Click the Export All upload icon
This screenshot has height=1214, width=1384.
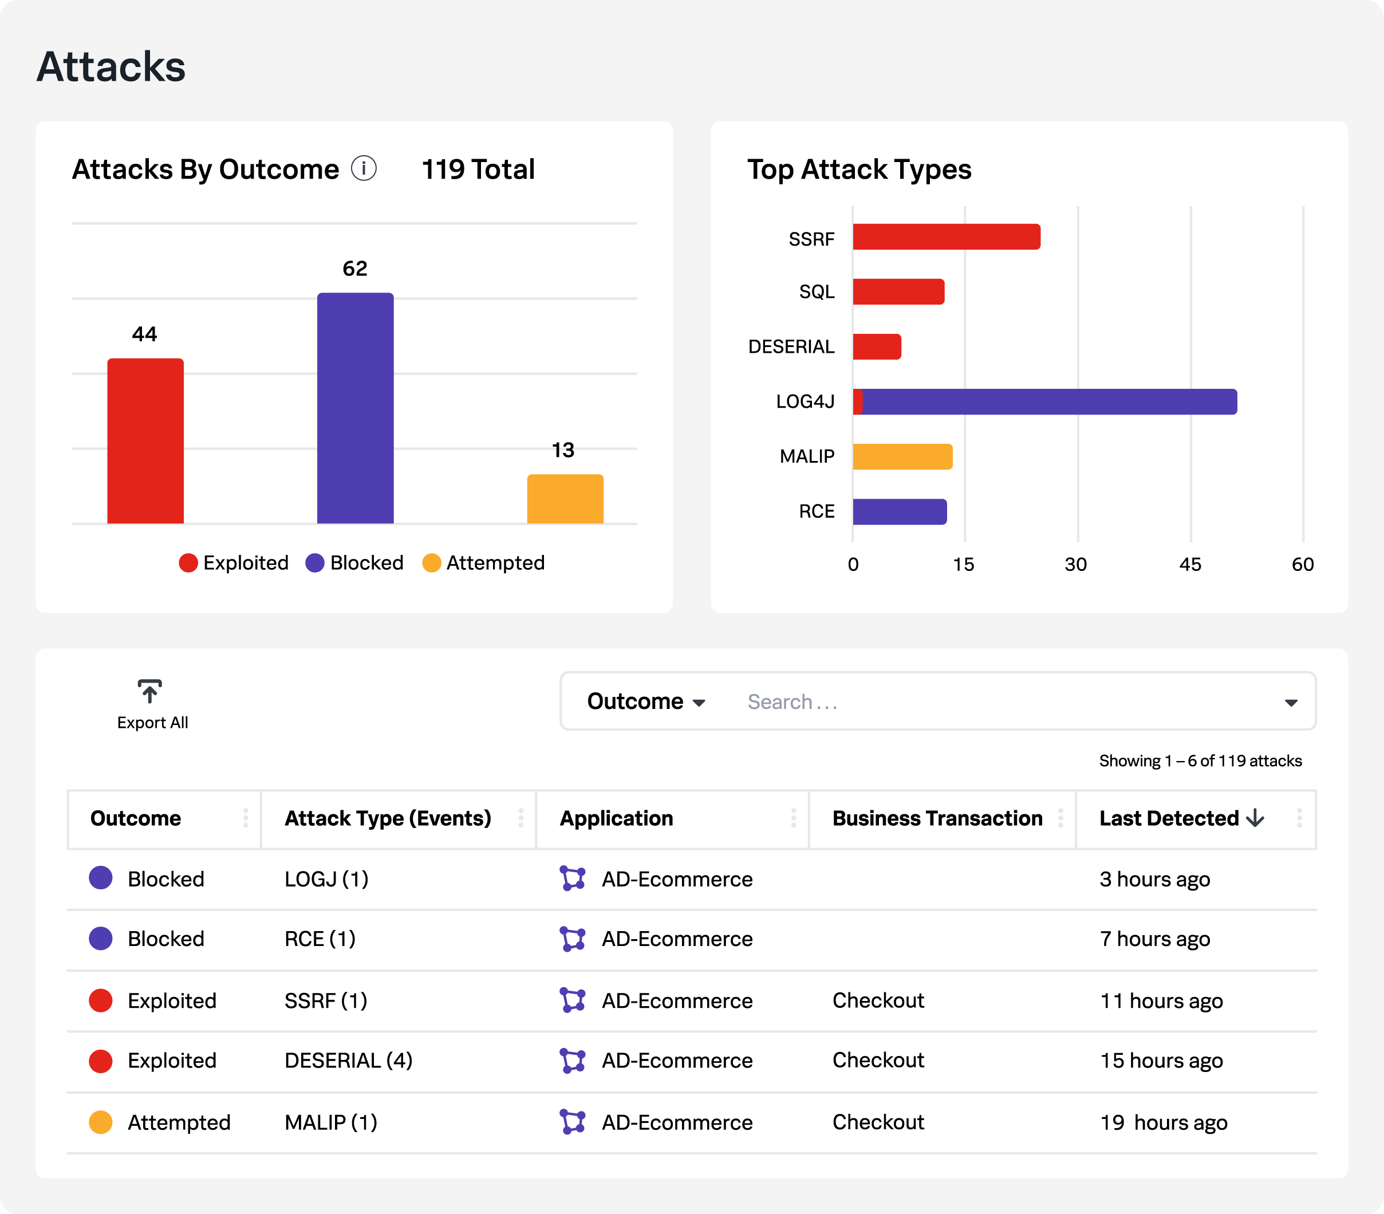pos(149,691)
